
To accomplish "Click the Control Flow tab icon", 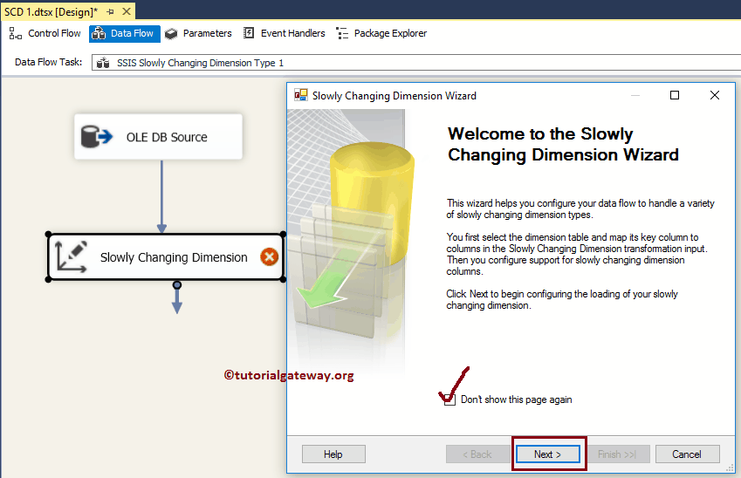I will pos(16,33).
